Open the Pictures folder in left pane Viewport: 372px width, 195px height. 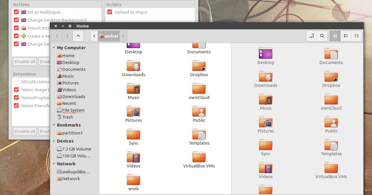(x=134, y=114)
